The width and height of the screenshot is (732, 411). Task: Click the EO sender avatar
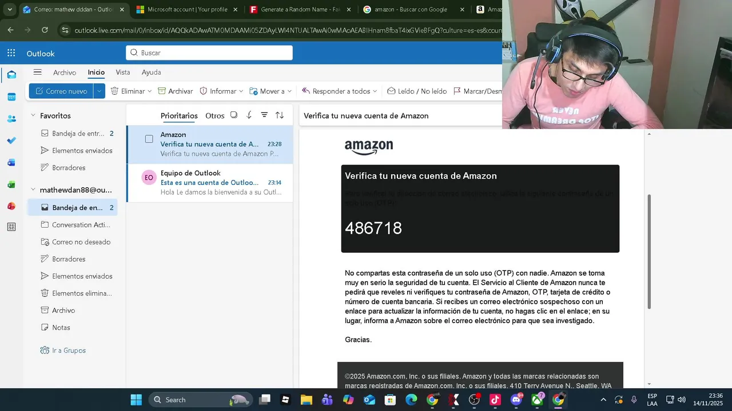(149, 178)
